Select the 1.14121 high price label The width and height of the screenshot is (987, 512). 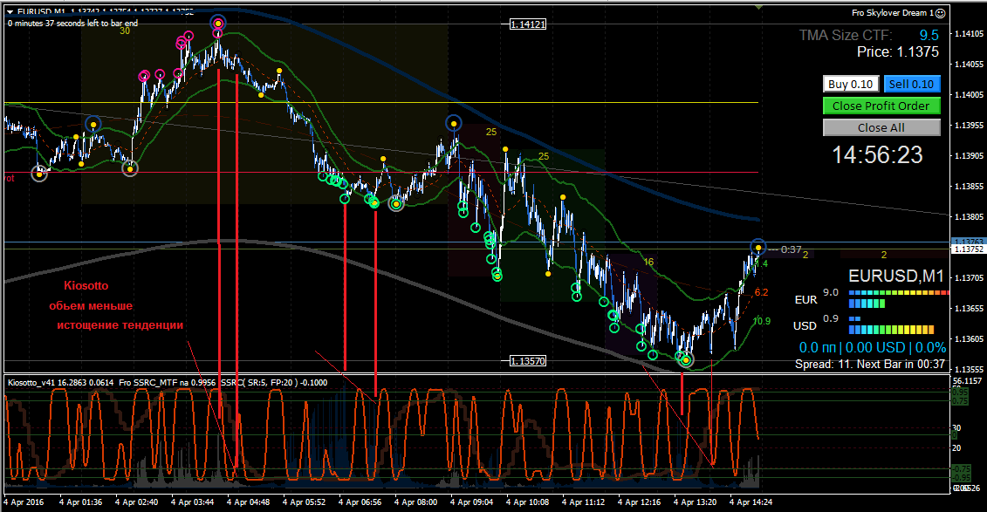527,24
